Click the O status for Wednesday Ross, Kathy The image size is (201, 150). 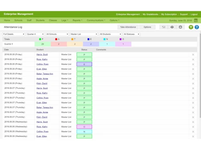pyautogui.click(x=84, y=127)
